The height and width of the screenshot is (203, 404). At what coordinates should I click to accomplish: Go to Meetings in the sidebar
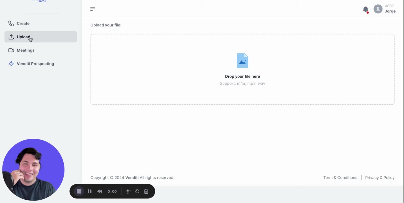click(x=40, y=50)
